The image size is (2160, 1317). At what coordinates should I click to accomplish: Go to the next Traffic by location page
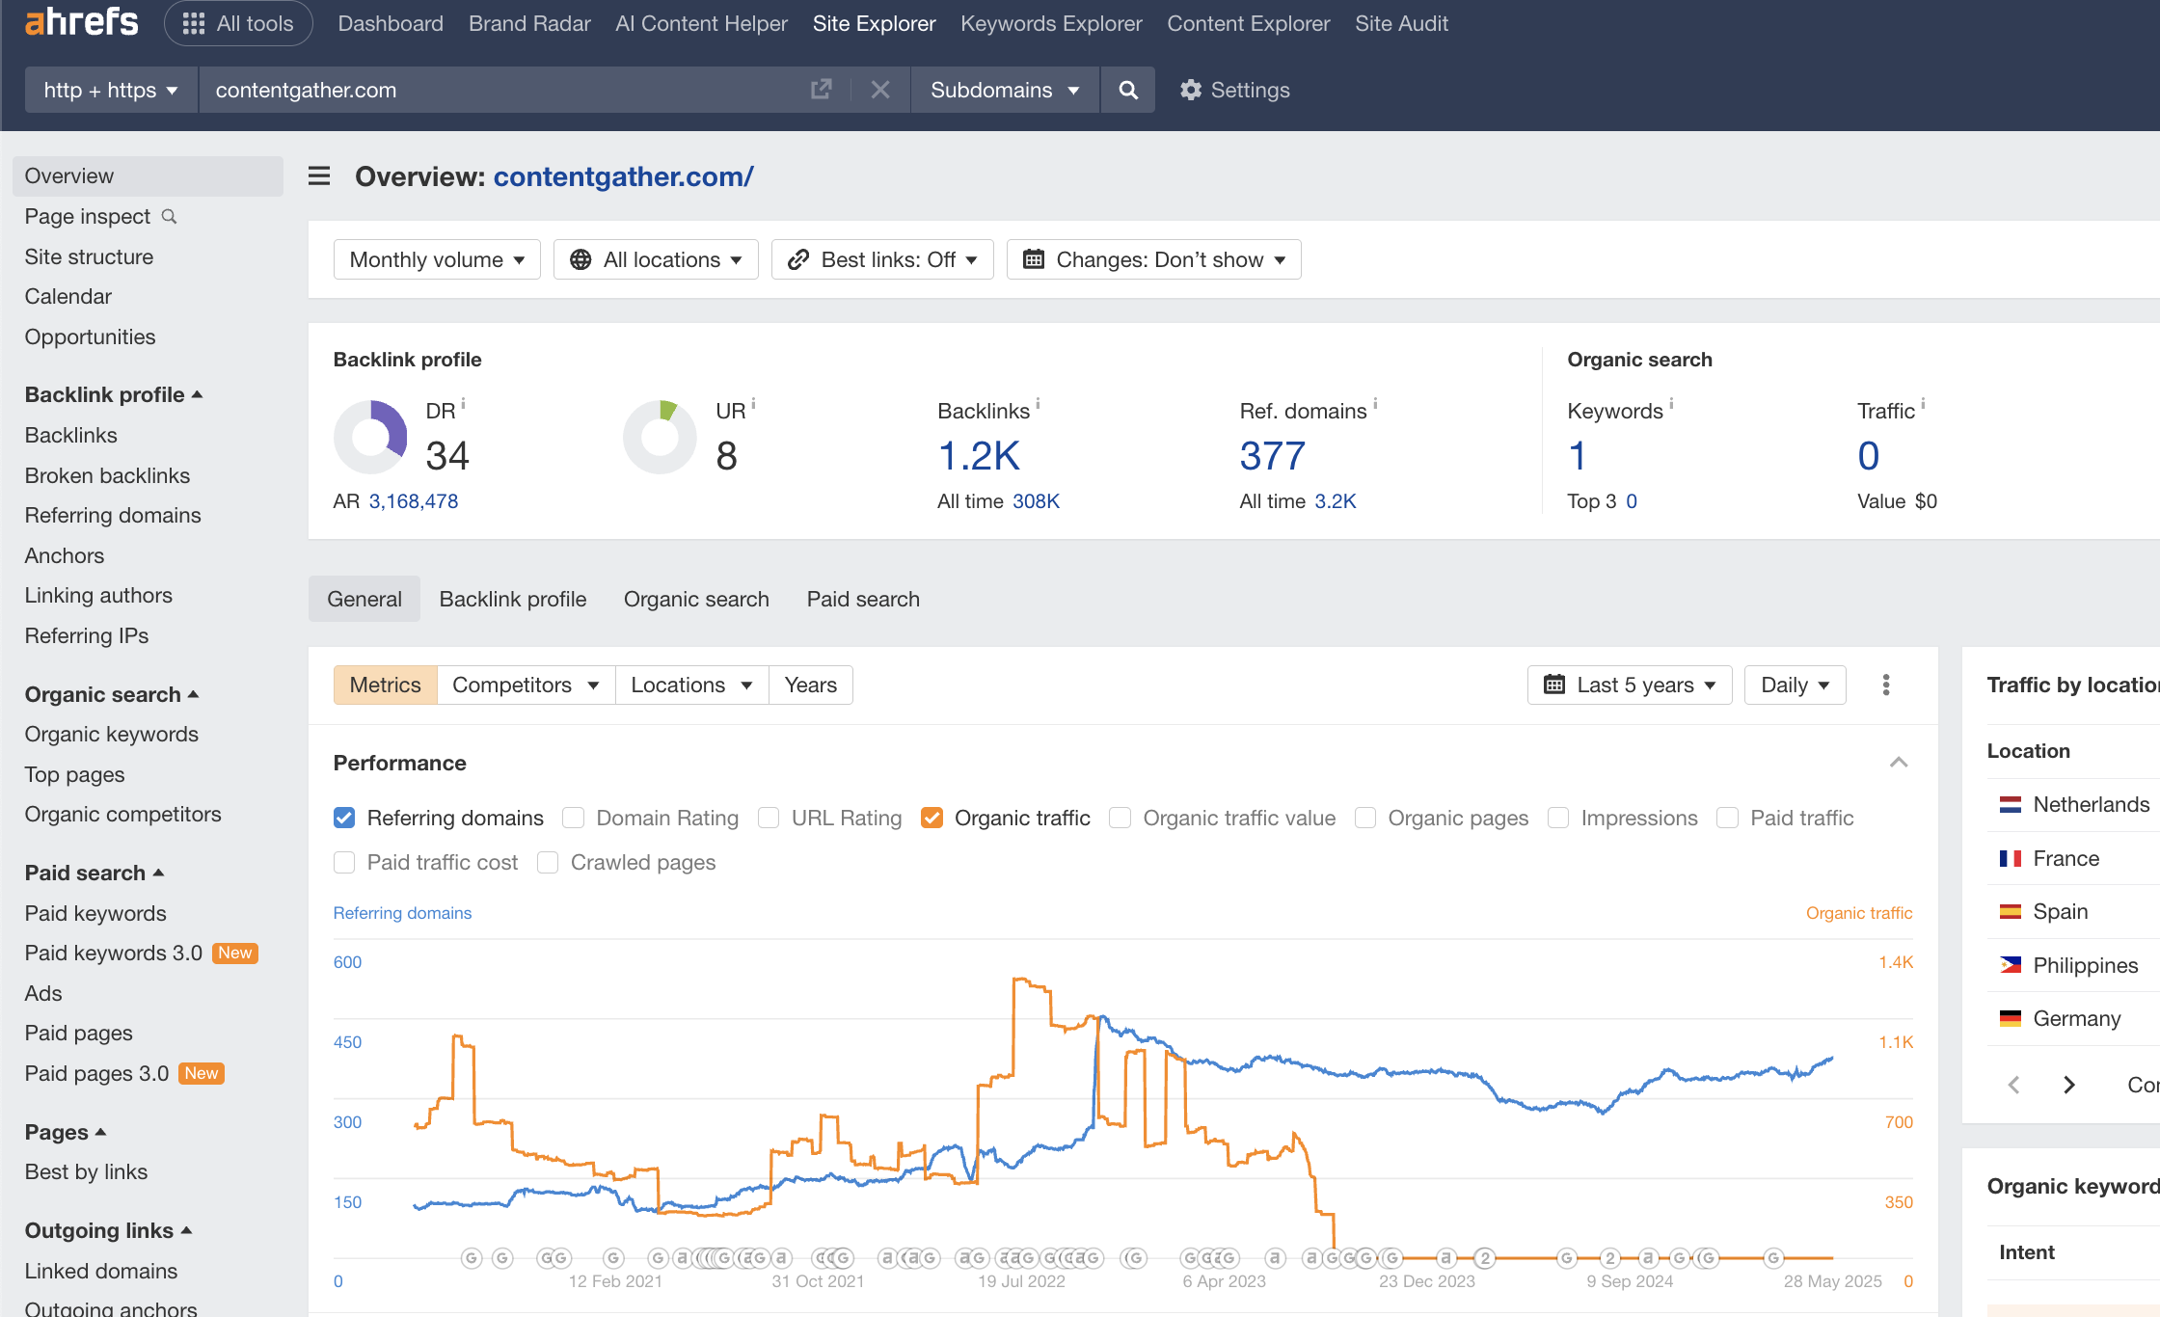pos(2069,1085)
